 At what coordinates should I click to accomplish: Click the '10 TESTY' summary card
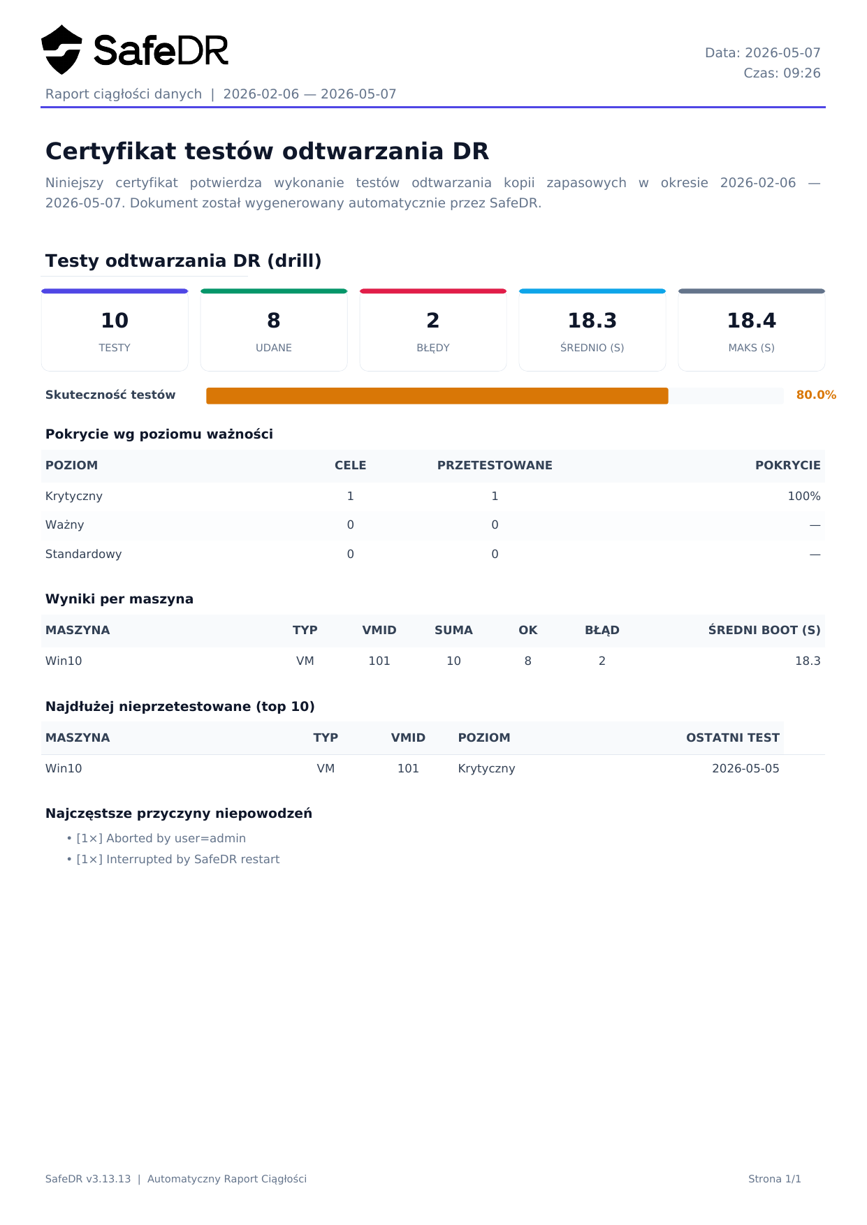click(115, 330)
